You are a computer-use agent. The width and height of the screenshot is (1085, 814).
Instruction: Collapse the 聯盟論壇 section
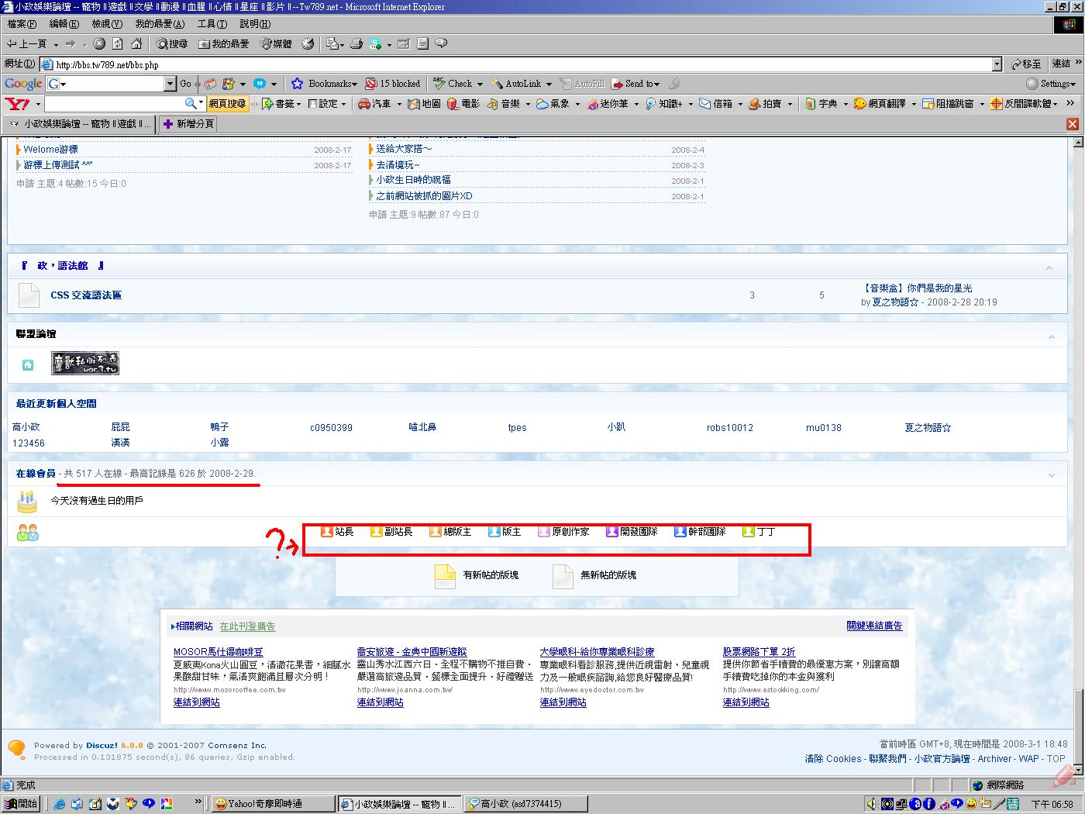[1051, 336]
